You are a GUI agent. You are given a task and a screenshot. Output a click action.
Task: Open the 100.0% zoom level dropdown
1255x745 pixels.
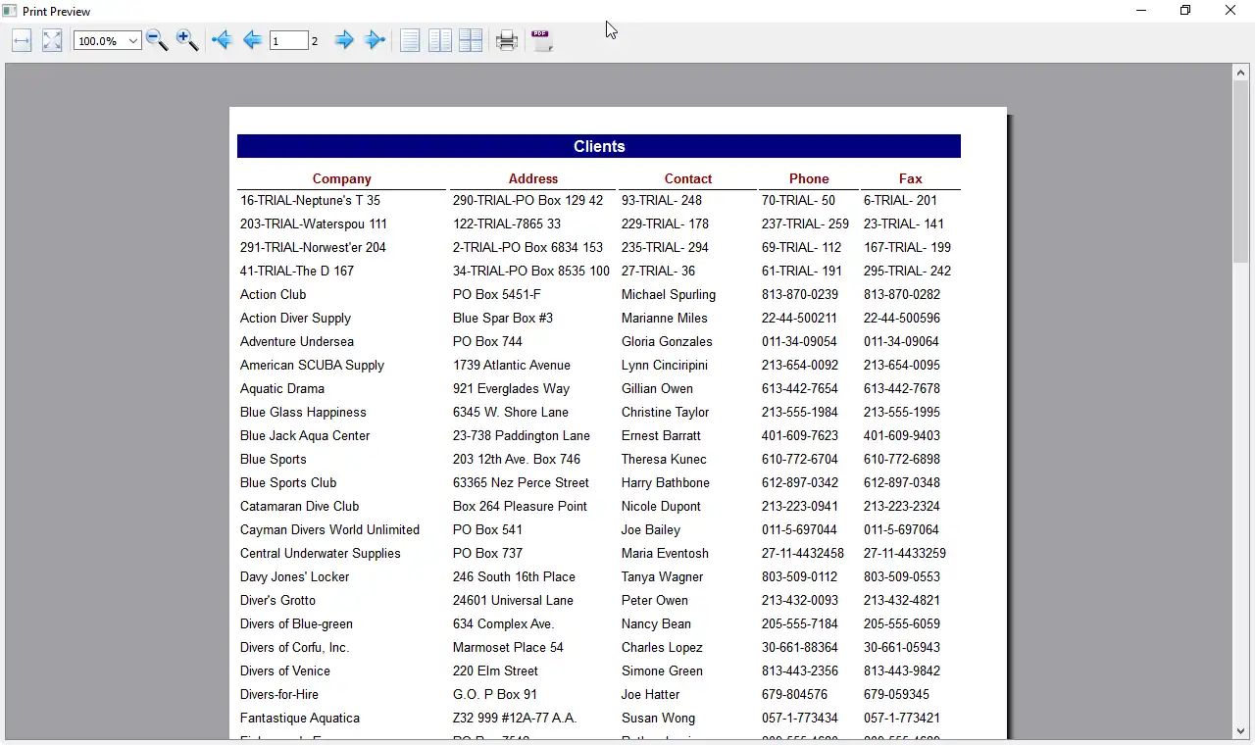[x=133, y=41]
